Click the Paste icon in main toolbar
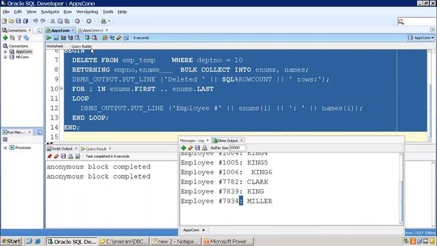This screenshot has width=437, height=246. (67, 21)
